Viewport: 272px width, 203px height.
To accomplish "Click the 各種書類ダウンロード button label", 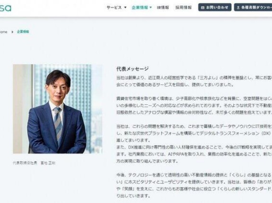I will point(256,8).
